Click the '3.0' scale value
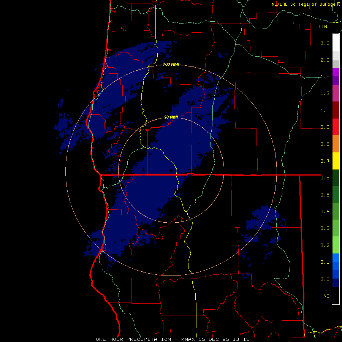342x342 pixels. [x=325, y=43]
